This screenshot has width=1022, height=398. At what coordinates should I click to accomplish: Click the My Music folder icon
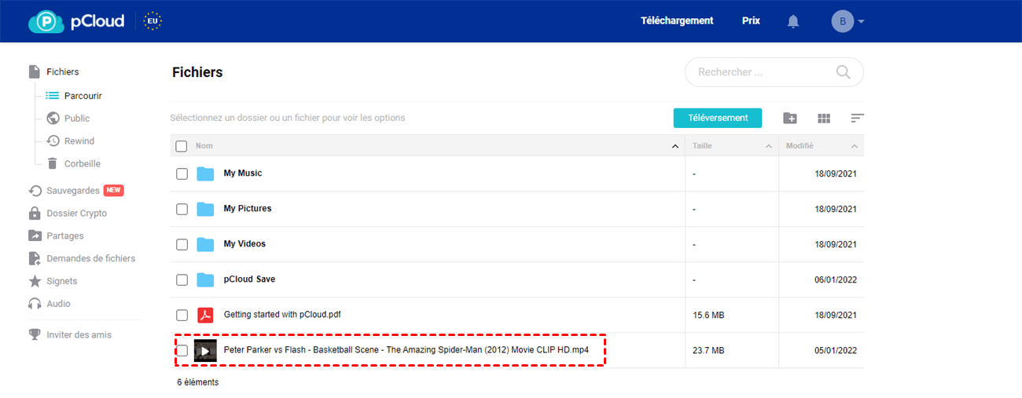coord(205,173)
